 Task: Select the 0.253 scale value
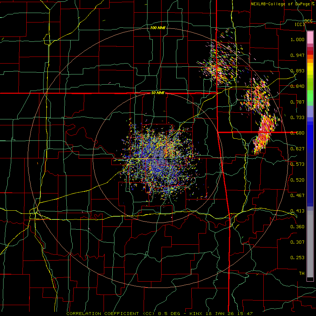coord(297,258)
